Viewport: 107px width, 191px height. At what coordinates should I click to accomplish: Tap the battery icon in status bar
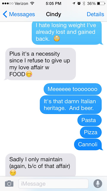point(101,4)
